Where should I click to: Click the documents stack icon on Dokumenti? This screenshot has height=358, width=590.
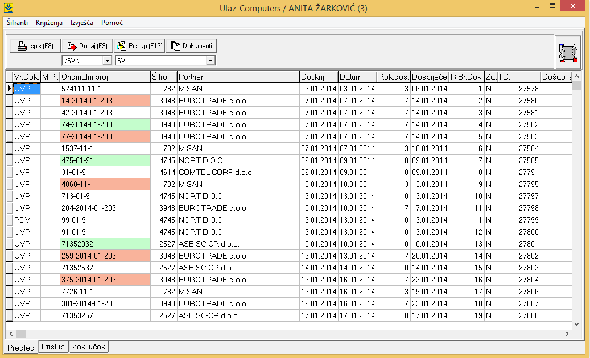[176, 46]
